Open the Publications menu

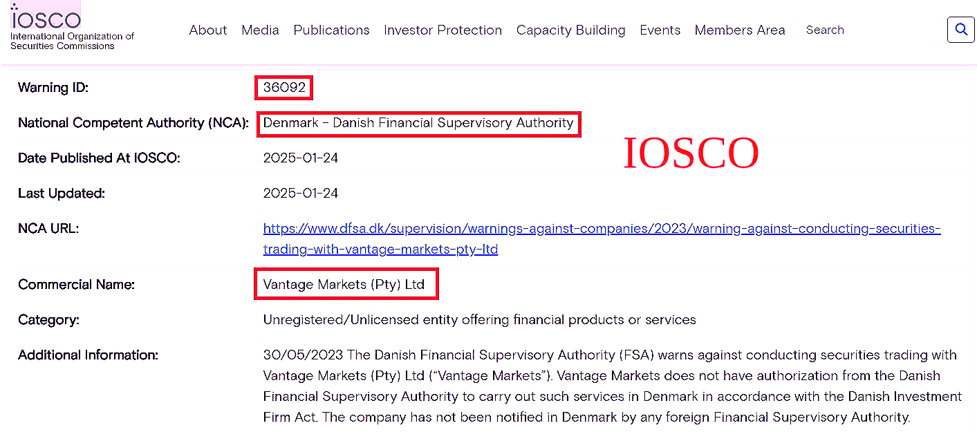[x=331, y=30]
